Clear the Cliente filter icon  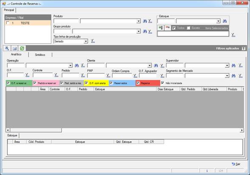pyautogui.click(x=162, y=65)
